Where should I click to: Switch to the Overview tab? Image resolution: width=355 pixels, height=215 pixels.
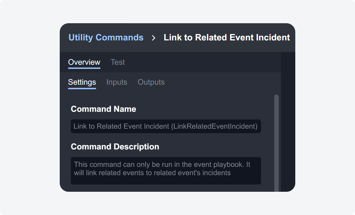click(x=84, y=62)
